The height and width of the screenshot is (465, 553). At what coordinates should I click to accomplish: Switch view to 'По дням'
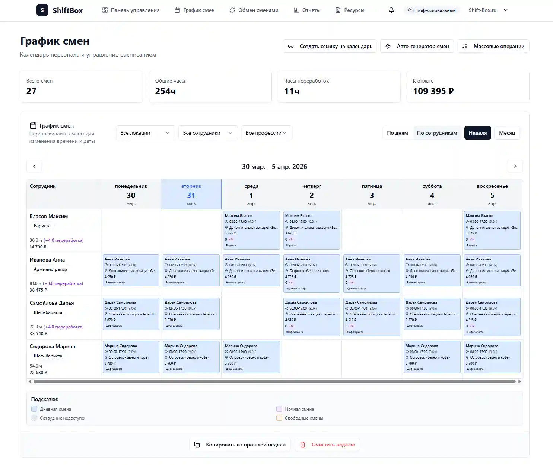coord(397,133)
